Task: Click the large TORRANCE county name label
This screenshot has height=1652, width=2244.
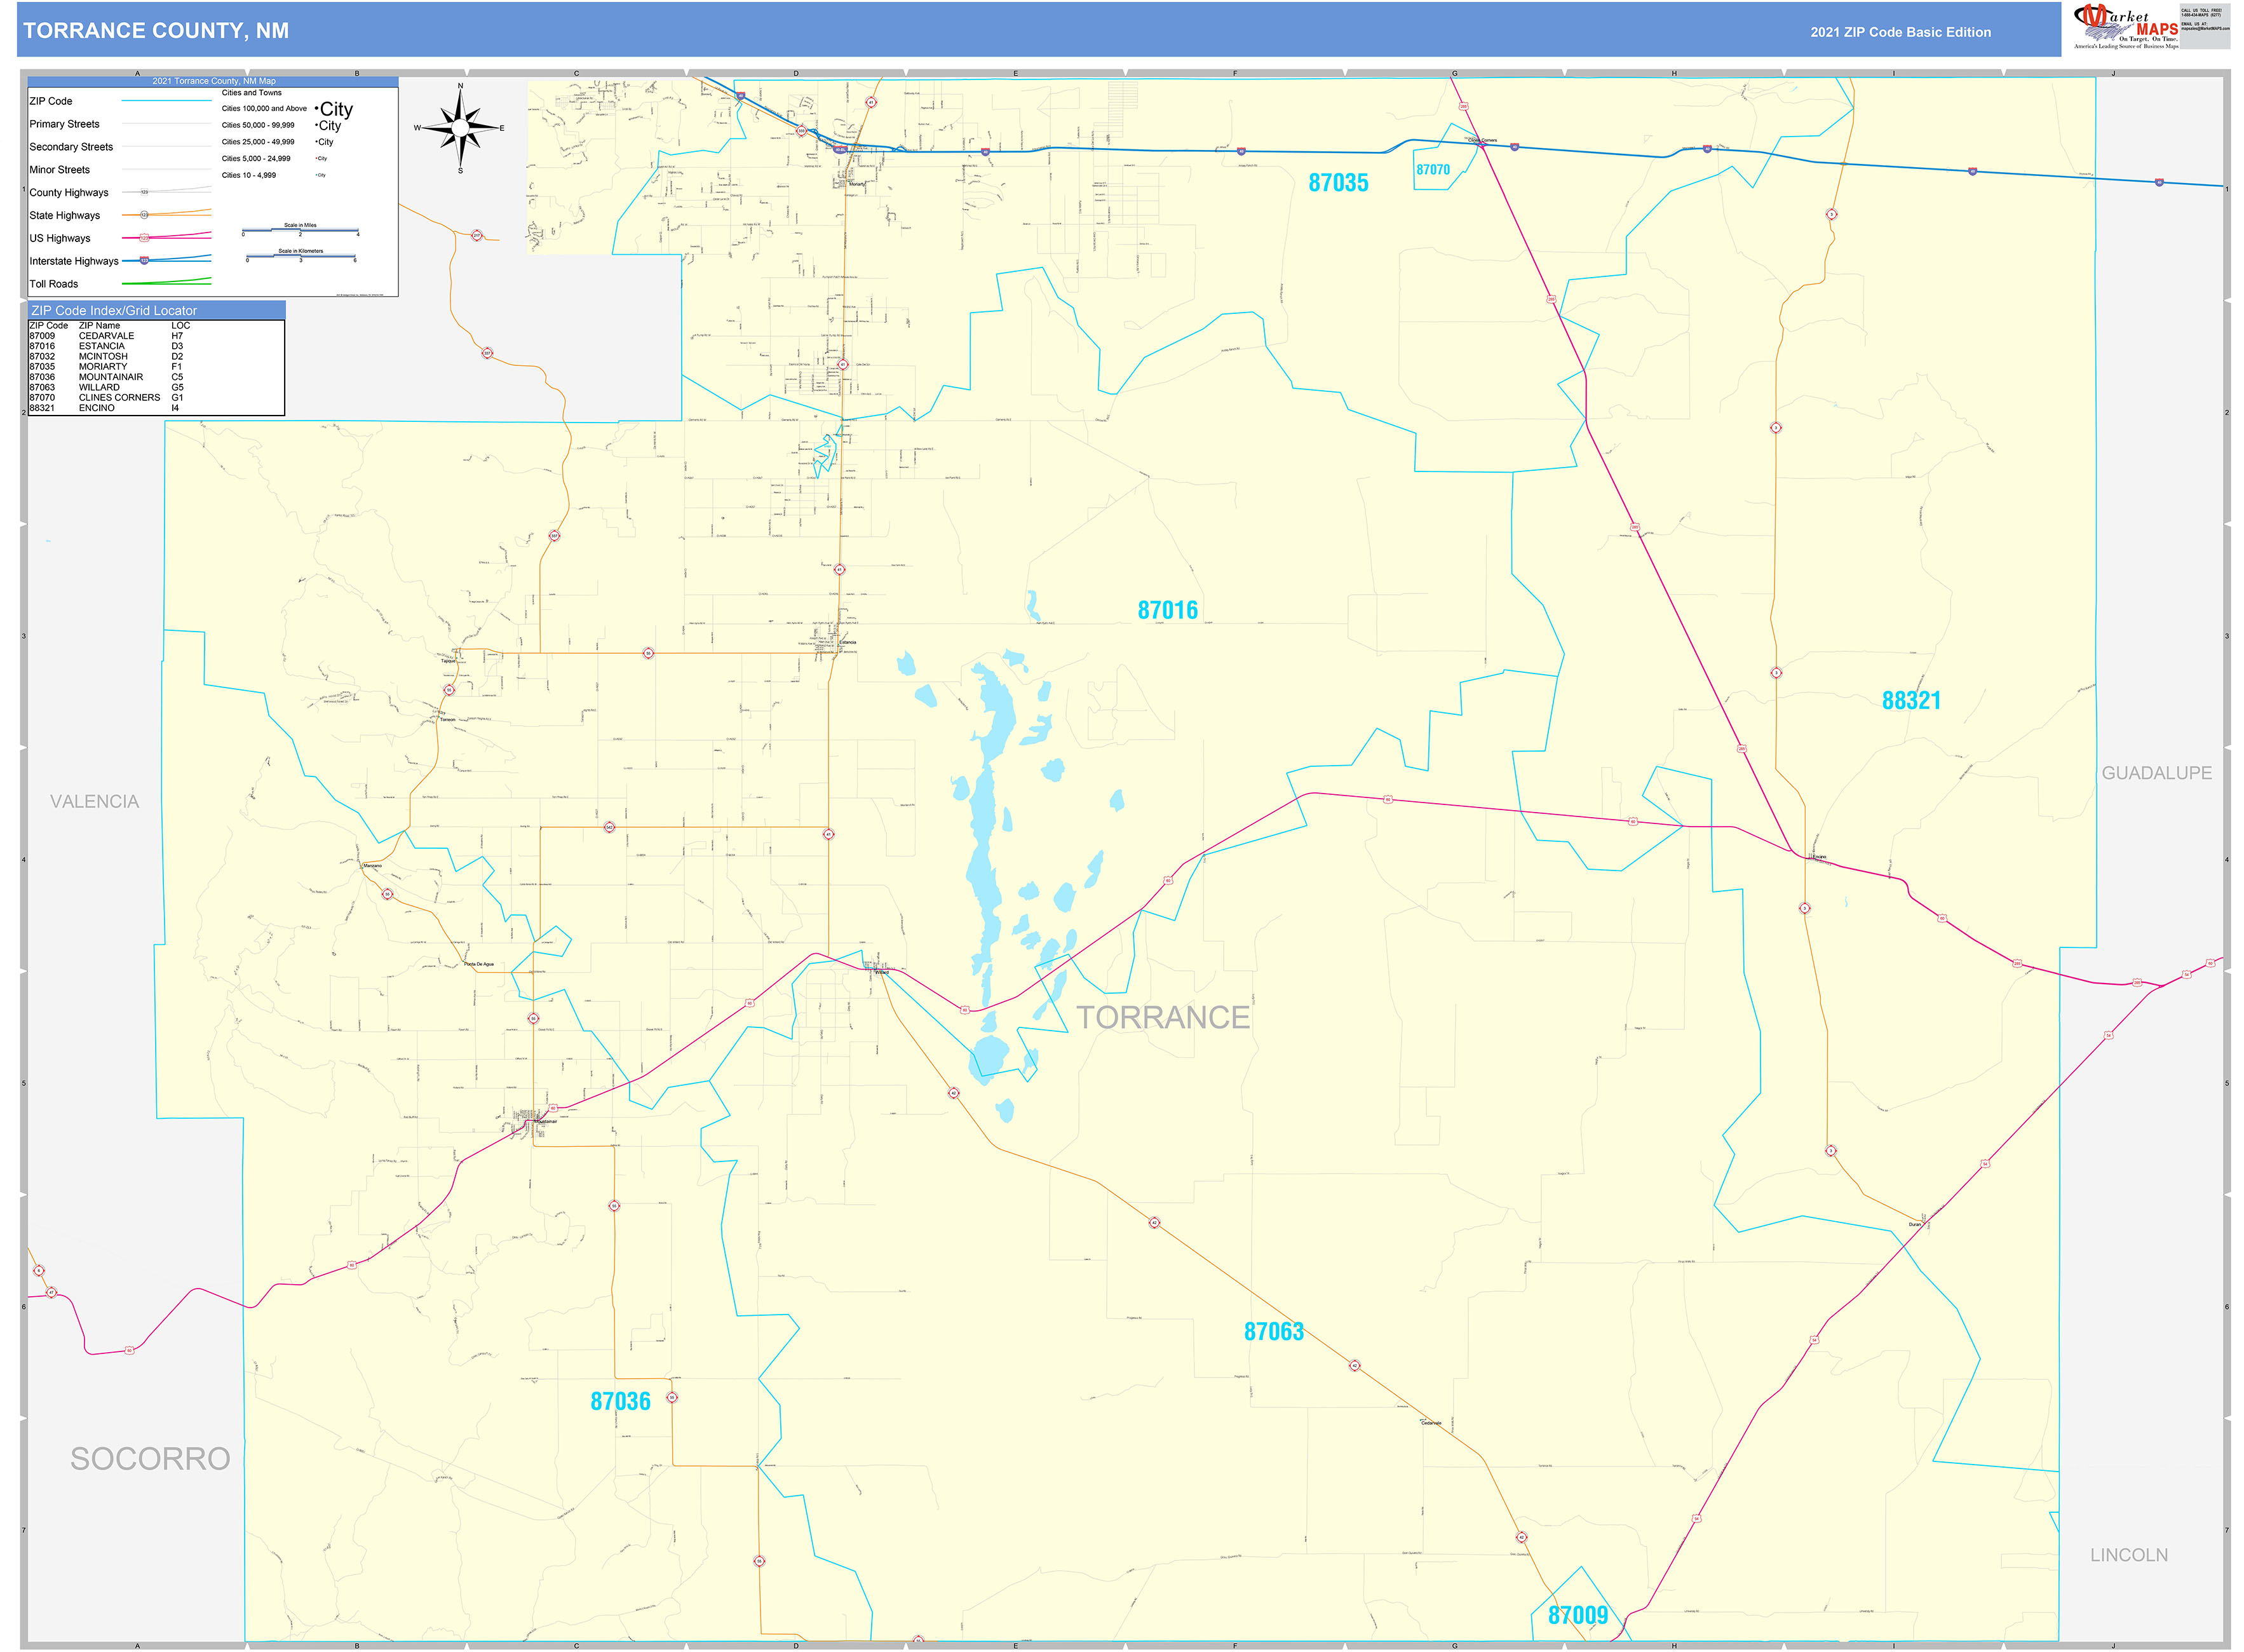Action: (x=1162, y=1017)
